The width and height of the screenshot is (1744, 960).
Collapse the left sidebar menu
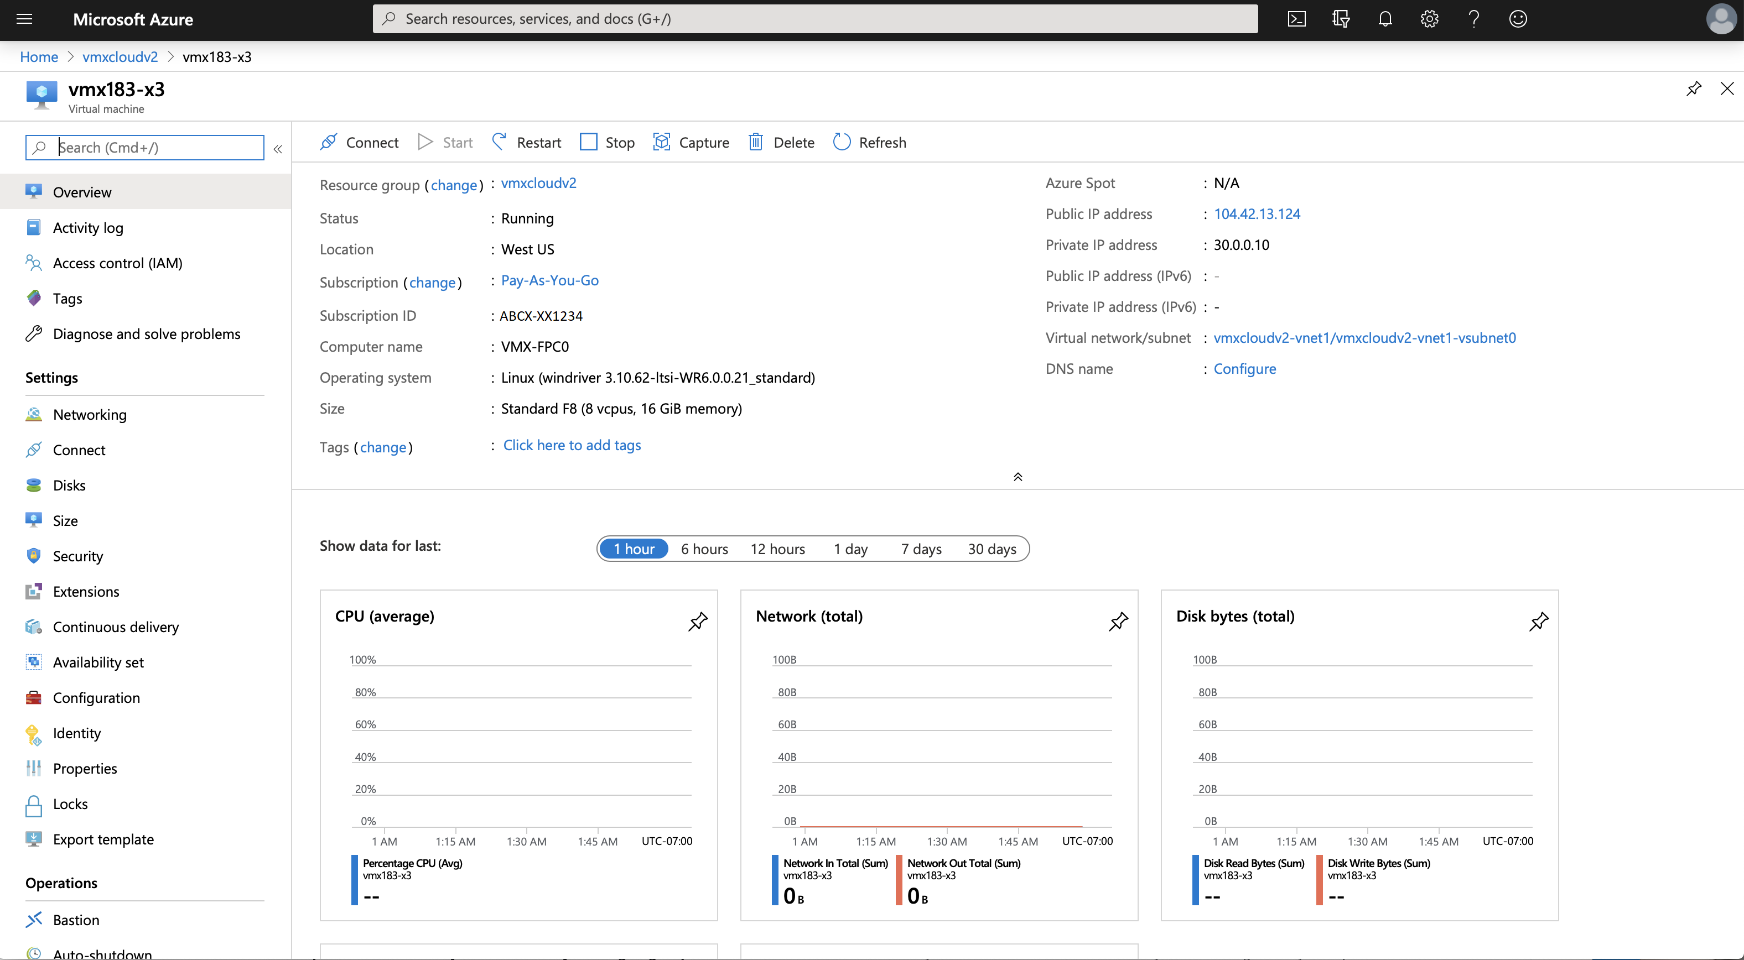coord(278,149)
